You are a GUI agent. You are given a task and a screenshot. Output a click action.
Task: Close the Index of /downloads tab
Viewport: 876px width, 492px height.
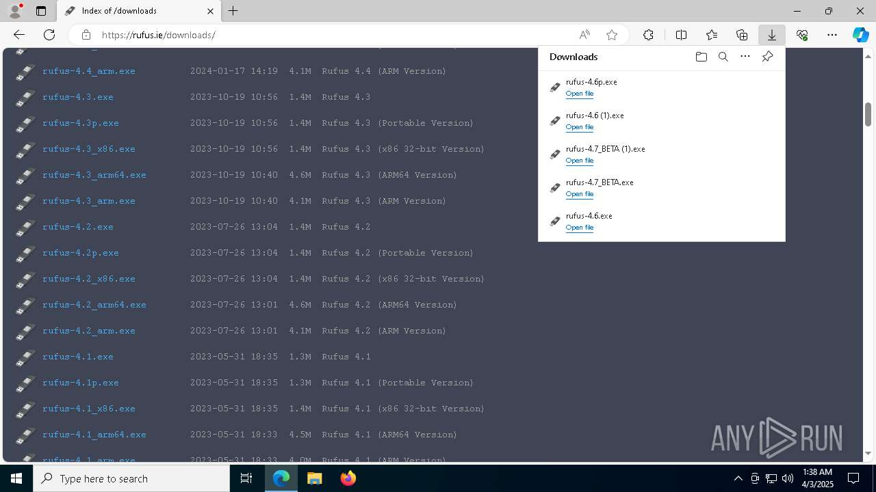[x=211, y=11]
